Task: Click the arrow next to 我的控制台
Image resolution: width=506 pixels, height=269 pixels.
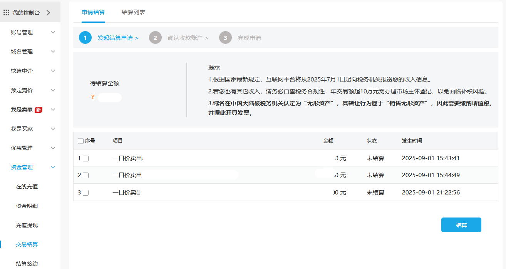Action: tap(48, 13)
